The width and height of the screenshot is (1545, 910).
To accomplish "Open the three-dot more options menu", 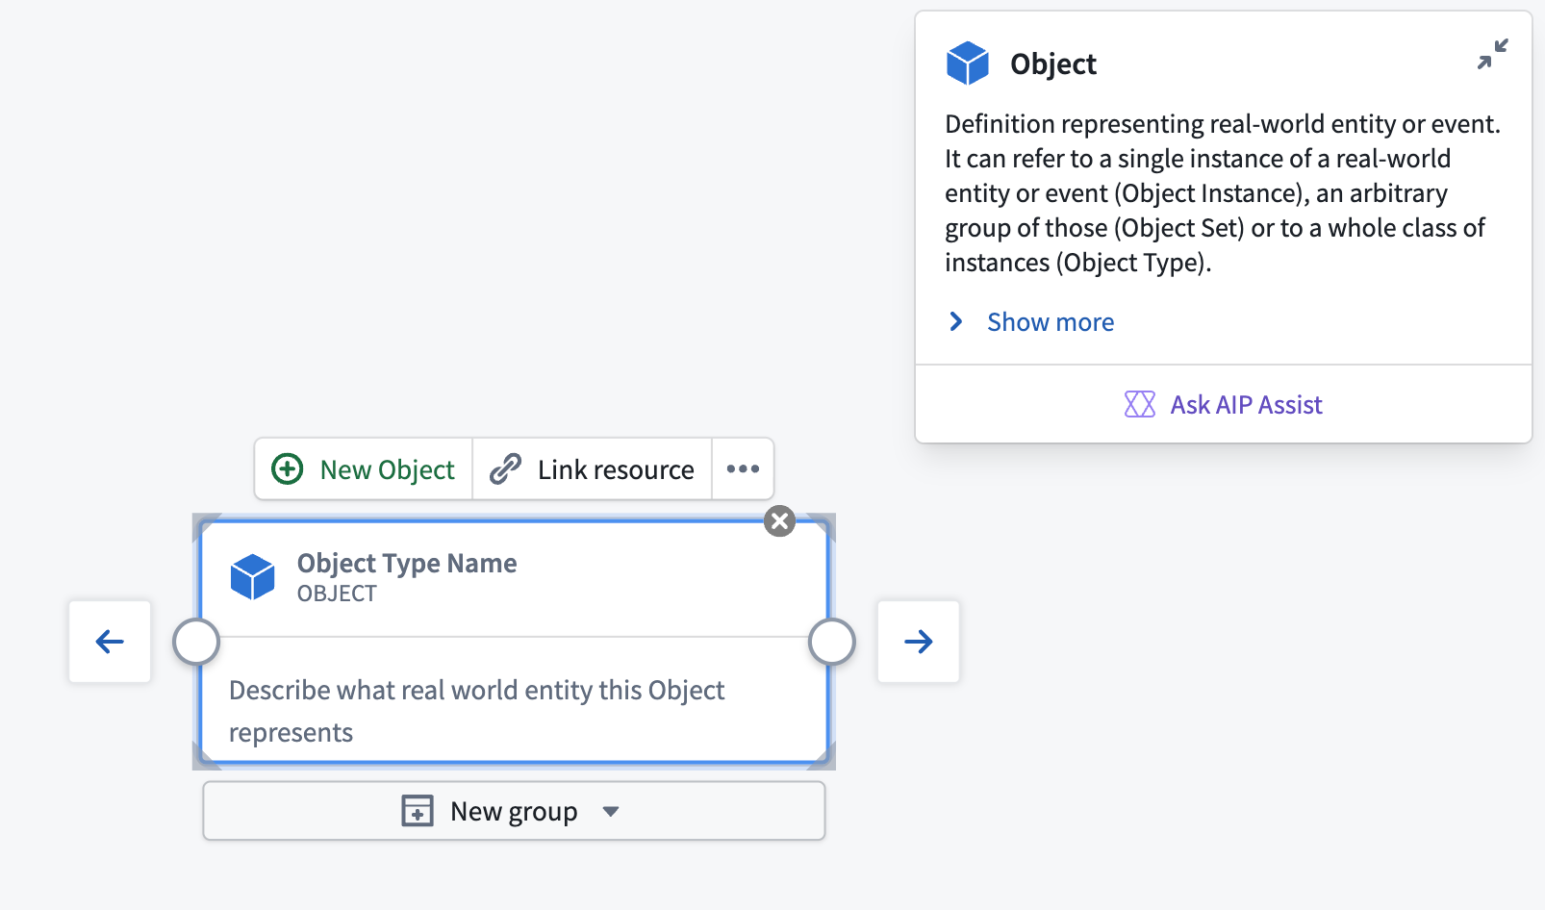I will click(743, 469).
